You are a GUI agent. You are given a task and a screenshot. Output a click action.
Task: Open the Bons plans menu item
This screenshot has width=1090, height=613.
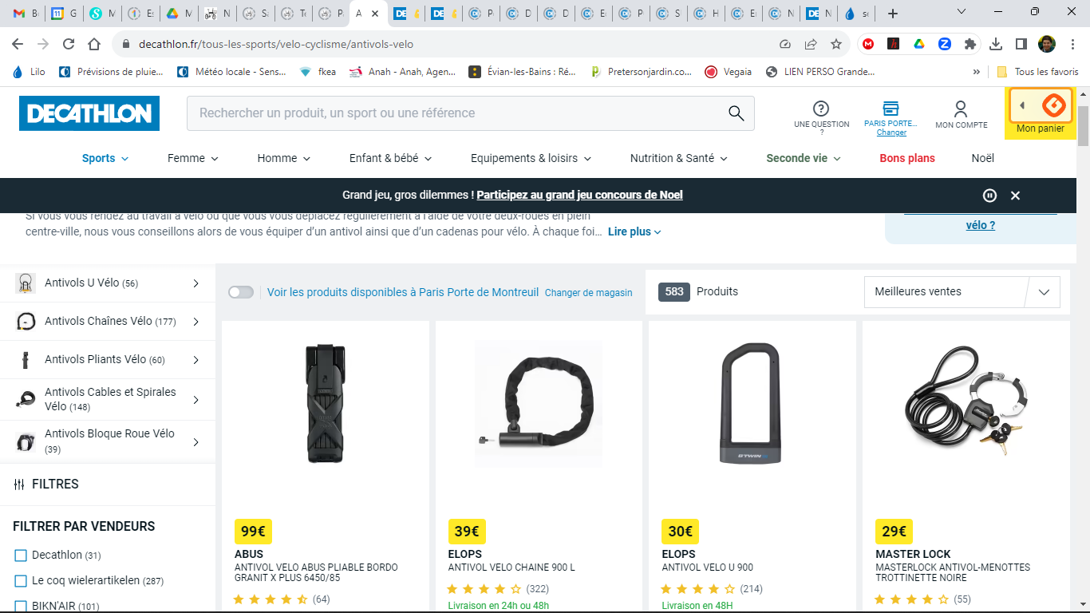906,158
